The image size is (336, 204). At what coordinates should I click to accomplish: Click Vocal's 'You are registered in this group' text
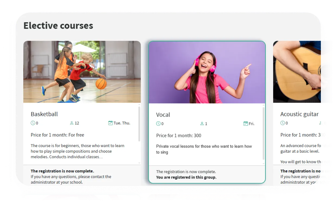pyautogui.click(x=186, y=177)
